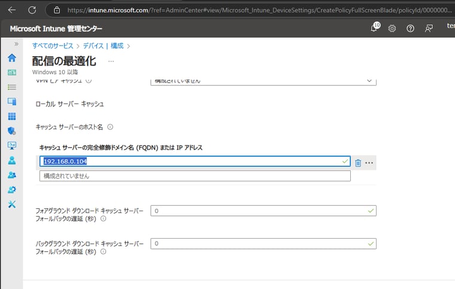Open more options for the 192.168.0.104 row
The height and width of the screenshot is (289, 455).
[x=369, y=163]
